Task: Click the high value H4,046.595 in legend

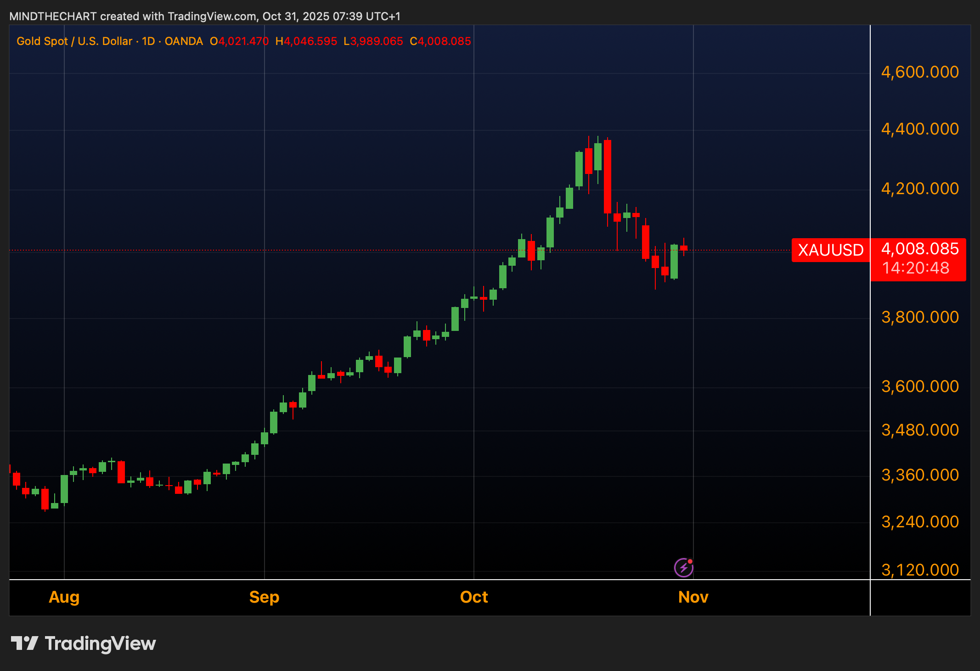Action: point(306,41)
